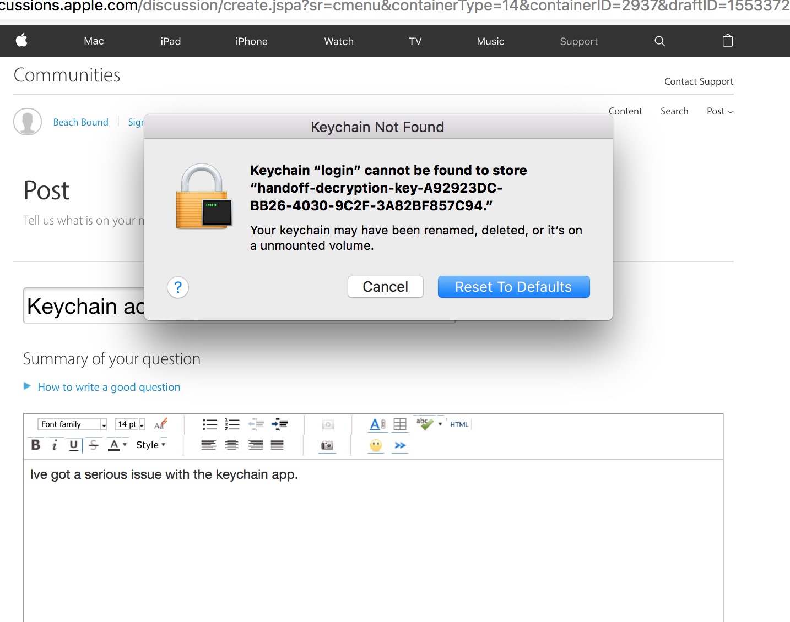Open the Mac menu item
Image resolution: width=790 pixels, height=622 pixels.
click(94, 41)
